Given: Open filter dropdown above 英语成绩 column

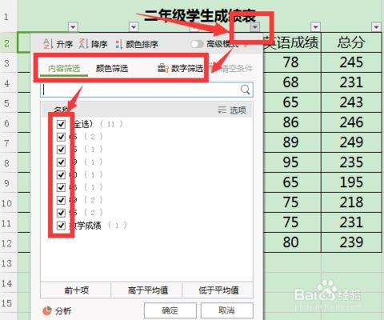Looking at the screenshot, I should (x=315, y=27).
